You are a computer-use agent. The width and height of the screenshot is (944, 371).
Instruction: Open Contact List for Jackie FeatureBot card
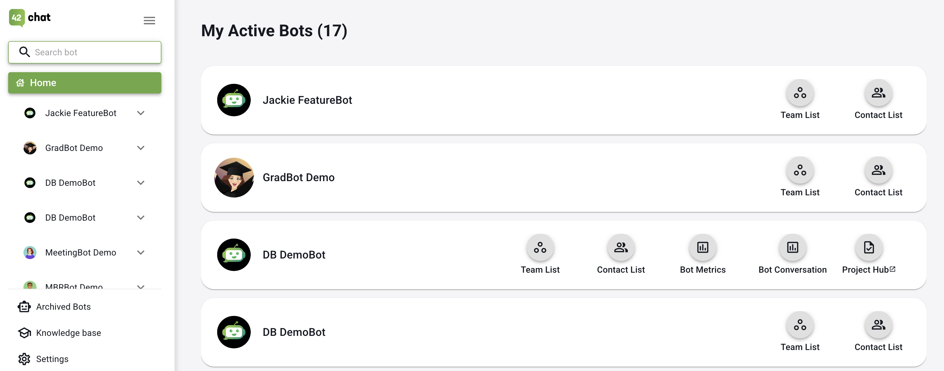(878, 93)
